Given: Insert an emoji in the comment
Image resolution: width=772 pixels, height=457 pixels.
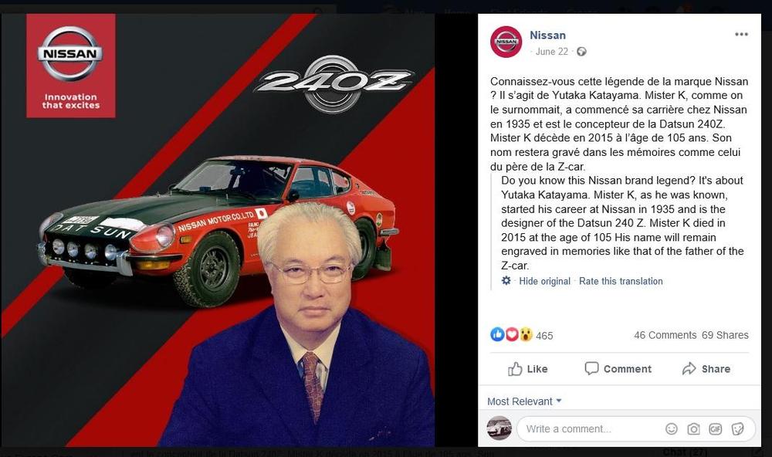Looking at the screenshot, I should pyautogui.click(x=671, y=429).
